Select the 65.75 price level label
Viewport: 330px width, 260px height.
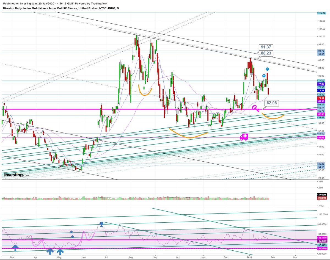coord(321,111)
